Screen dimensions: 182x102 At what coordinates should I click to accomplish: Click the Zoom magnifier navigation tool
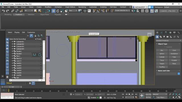coord(170,94)
